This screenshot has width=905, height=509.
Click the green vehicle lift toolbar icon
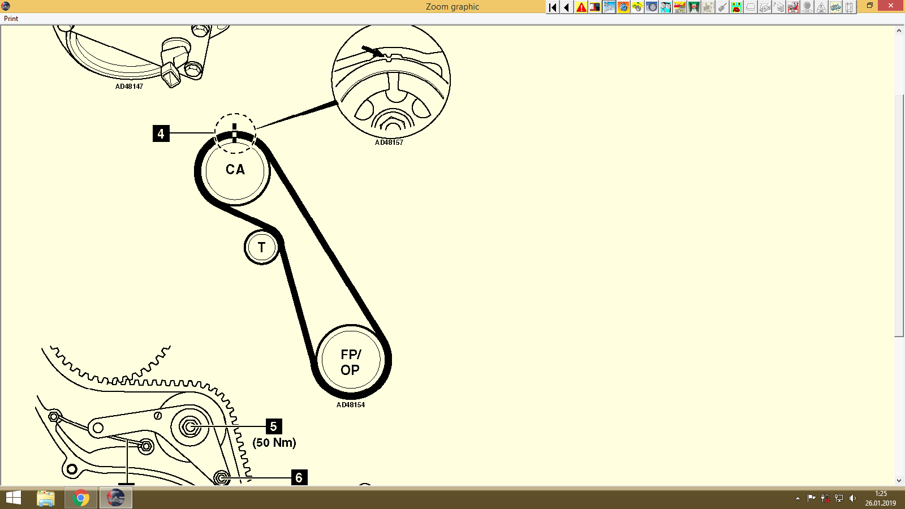pos(692,7)
